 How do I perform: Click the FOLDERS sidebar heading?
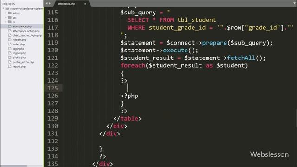click(9, 4)
